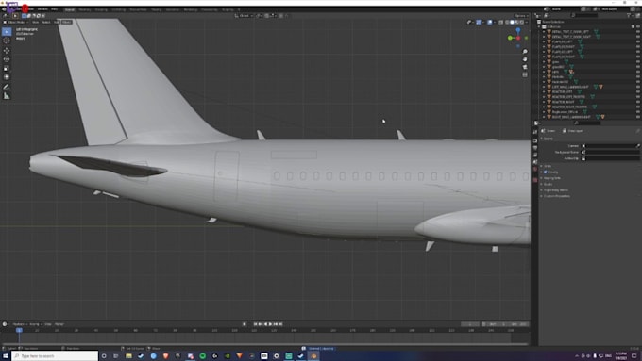Click the viewport zoom magnifier icon
This screenshot has height=361, width=642.
[x=525, y=52]
